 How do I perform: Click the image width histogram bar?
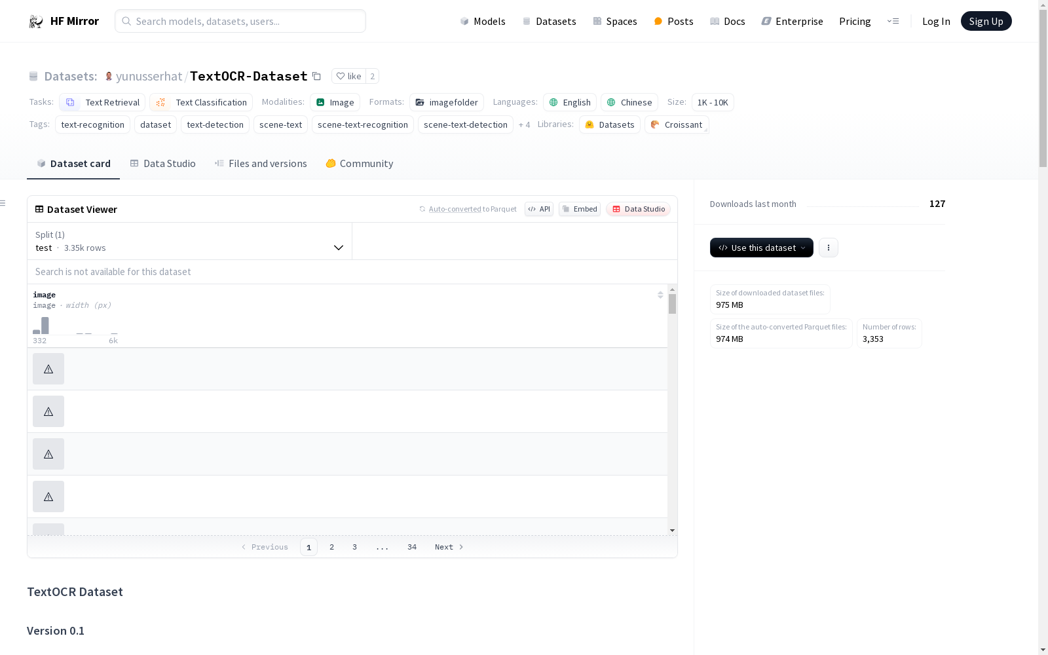point(45,326)
